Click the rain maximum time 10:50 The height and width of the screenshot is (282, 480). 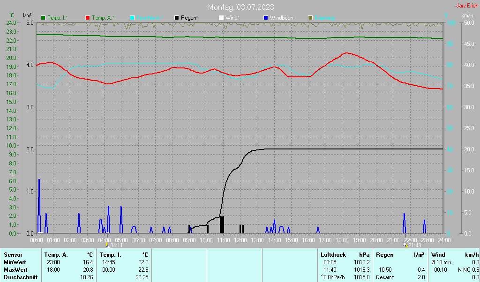tap(385, 270)
